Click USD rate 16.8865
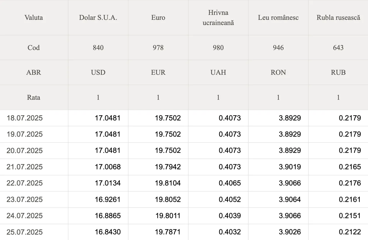Image resolution: width=368 pixels, height=240 pixels. coord(108,216)
